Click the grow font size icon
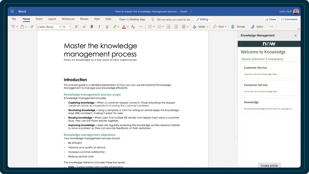309x174 pixels. [x=76, y=27]
